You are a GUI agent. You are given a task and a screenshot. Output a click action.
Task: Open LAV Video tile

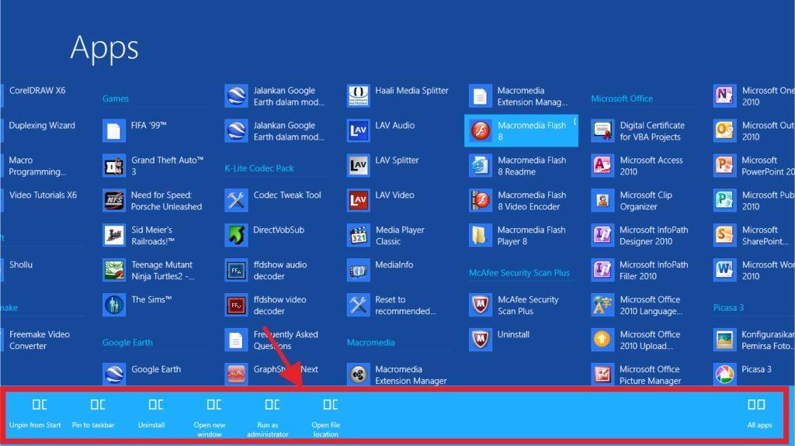pyautogui.click(x=380, y=201)
